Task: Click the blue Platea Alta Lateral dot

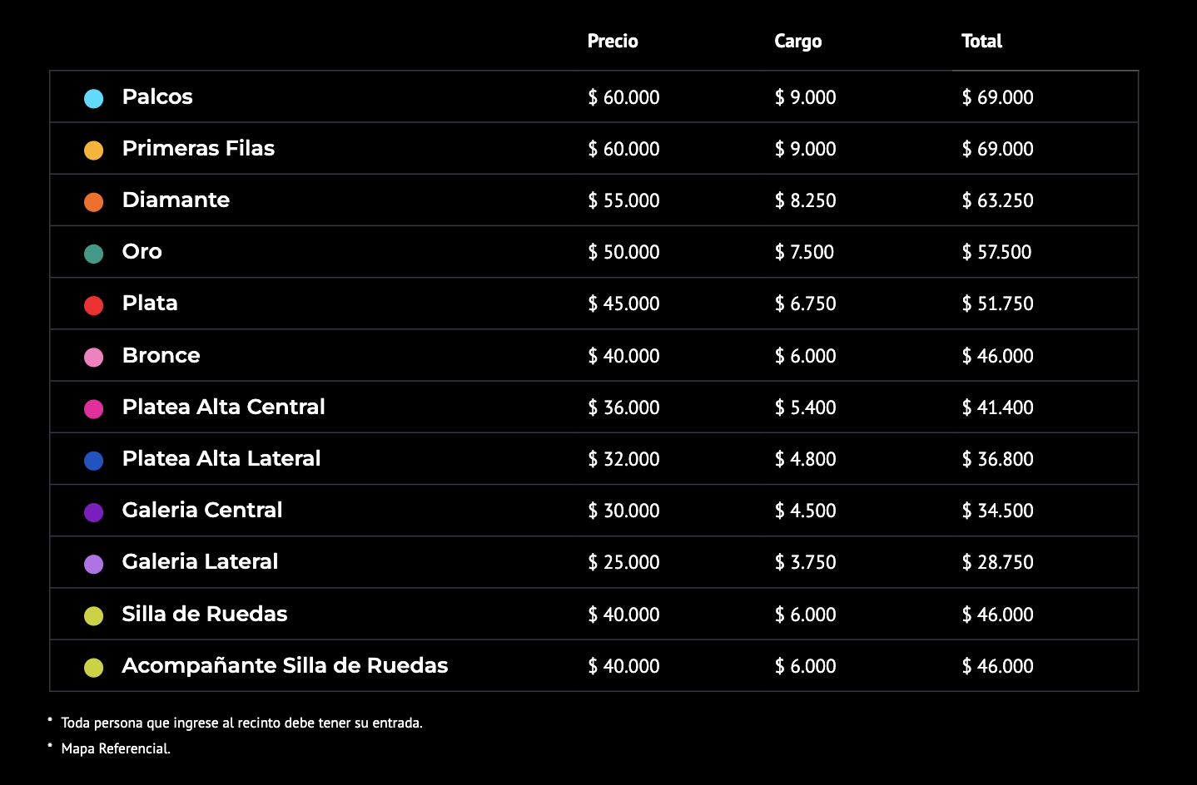Action: click(x=94, y=461)
